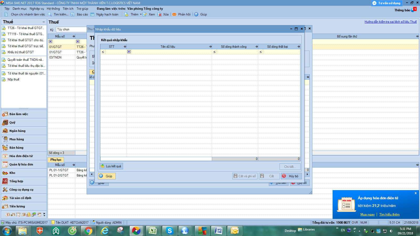Image resolution: width=420 pixels, height=236 pixels.
Task: Click the Hủy bỏ button in import dialog
Action: pyautogui.click(x=291, y=176)
